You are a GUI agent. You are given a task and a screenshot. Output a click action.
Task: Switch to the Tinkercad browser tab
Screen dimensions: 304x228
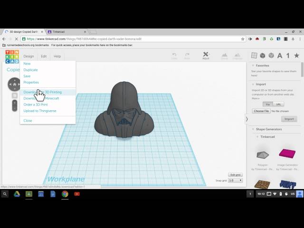[x=66, y=32]
